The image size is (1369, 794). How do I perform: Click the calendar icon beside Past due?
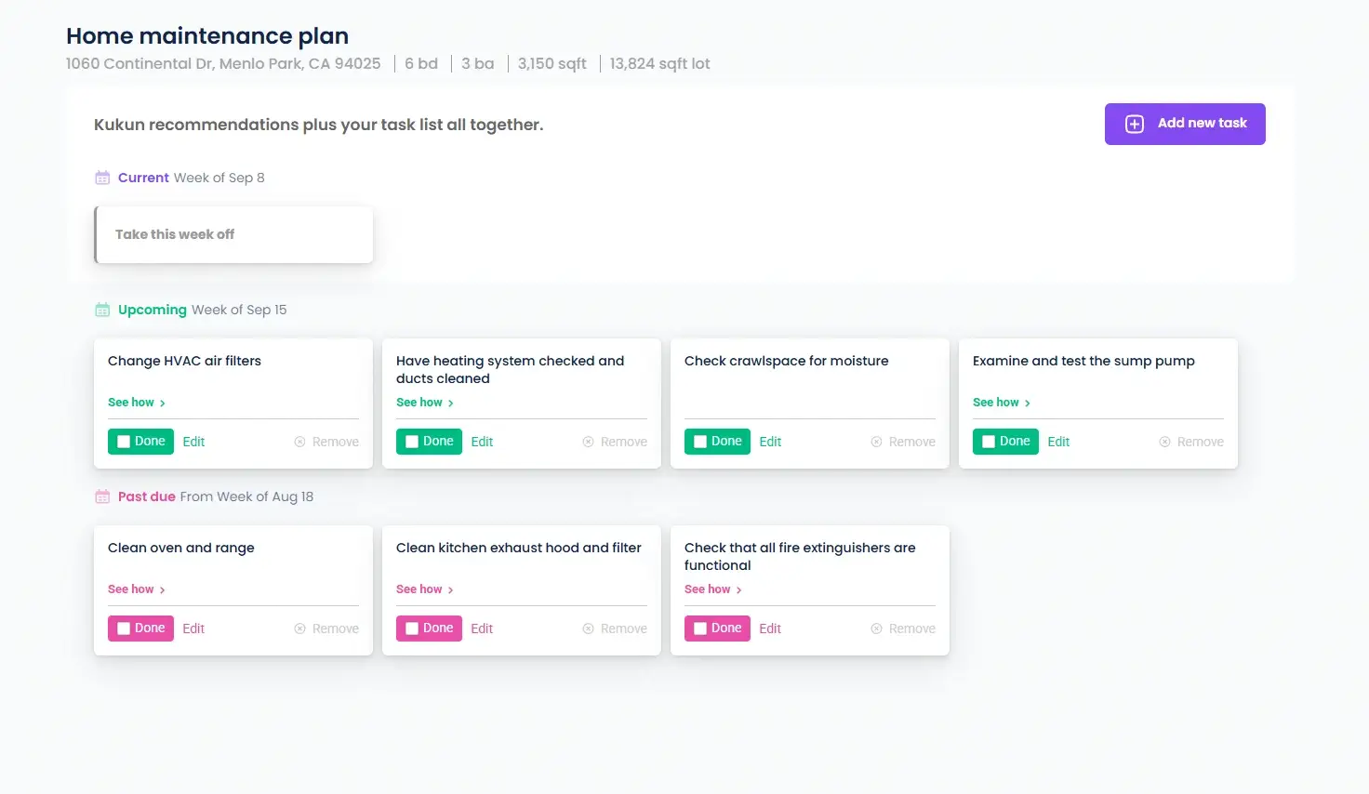pyautogui.click(x=102, y=496)
